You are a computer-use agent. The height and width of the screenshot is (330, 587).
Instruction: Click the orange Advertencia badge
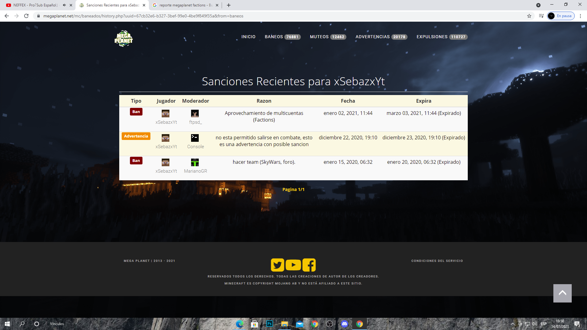[136, 136]
